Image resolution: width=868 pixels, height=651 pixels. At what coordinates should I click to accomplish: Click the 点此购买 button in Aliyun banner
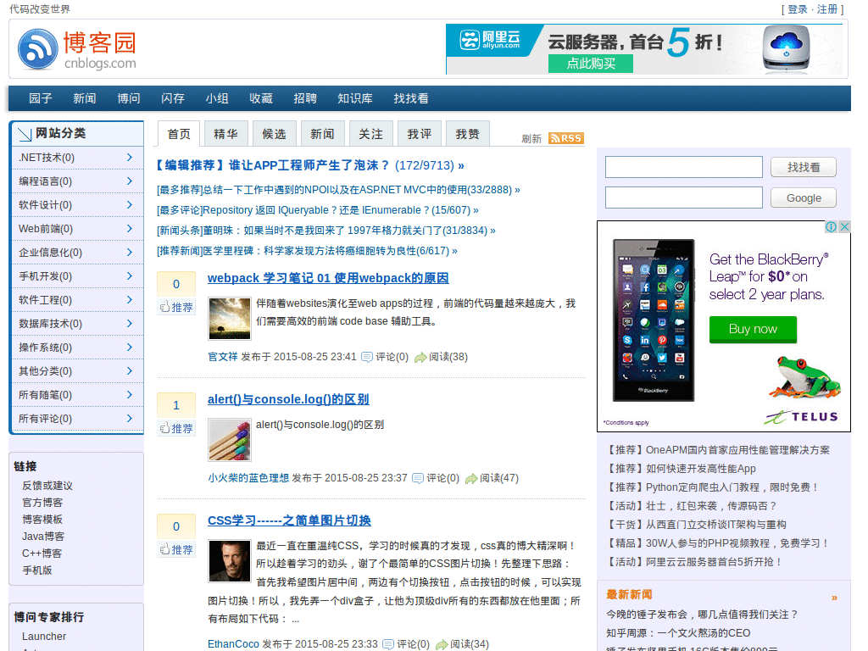pyautogui.click(x=591, y=64)
